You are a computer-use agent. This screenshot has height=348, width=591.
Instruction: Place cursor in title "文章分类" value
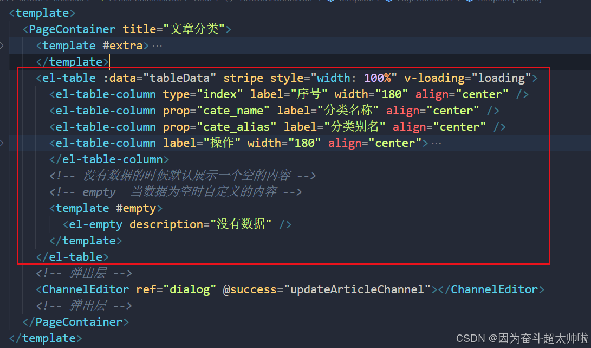[x=194, y=29]
